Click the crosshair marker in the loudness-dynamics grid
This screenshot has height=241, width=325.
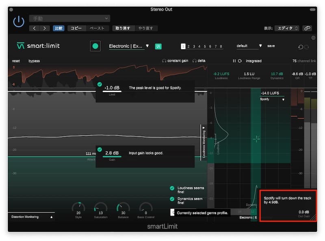pos(257,139)
